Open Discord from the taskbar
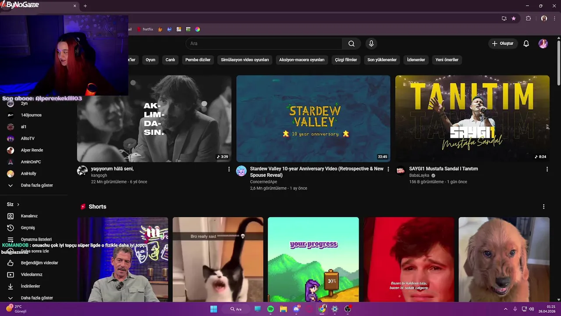The width and height of the screenshot is (561, 316). pos(296,309)
